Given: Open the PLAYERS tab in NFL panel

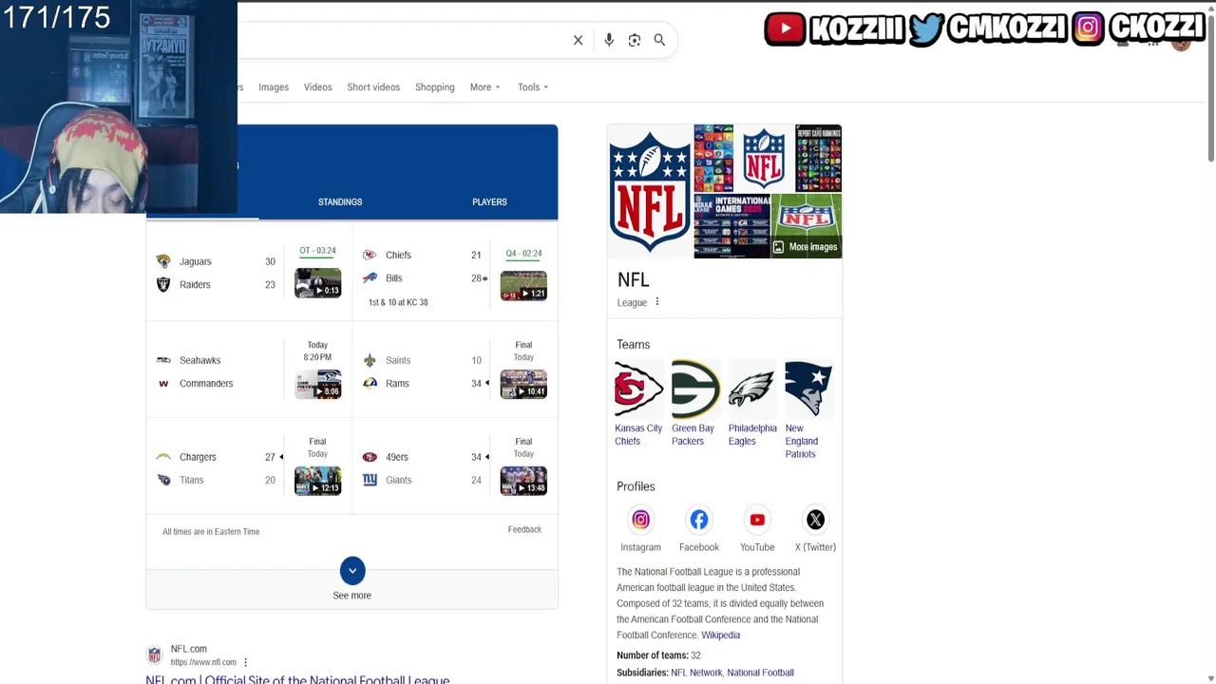Looking at the screenshot, I should [489, 201].
